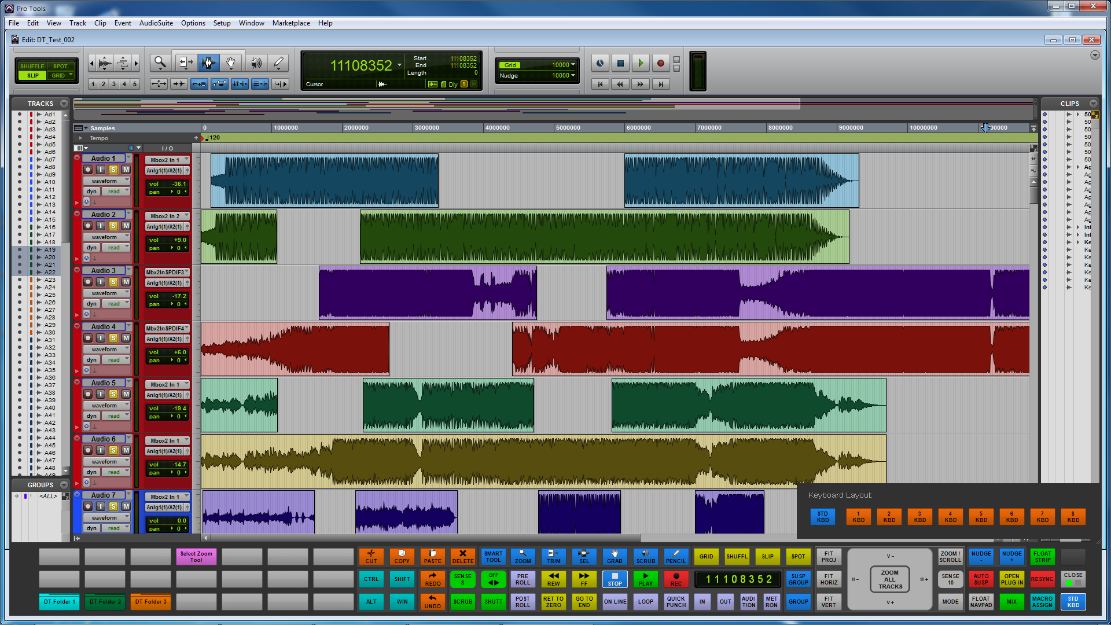Mute the Audio 3 track
This screenshot has height=625, width=1111.
pos(126,282)
